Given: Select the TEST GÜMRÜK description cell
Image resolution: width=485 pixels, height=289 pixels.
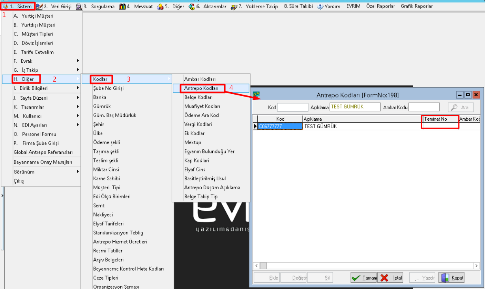Looking at the screenshot, I should pos(362,126).
